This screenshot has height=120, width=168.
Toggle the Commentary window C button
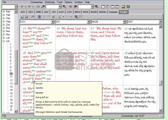click(x=112, y=7)
